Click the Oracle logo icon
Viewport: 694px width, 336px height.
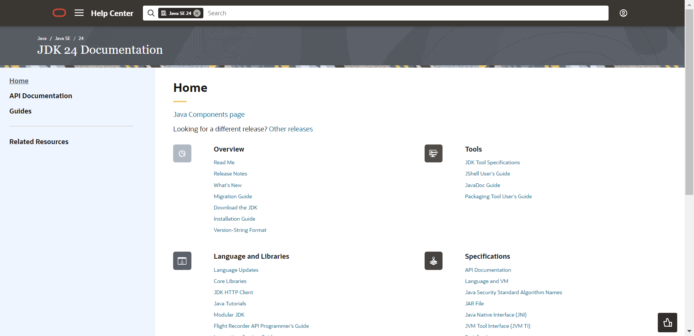59,13
